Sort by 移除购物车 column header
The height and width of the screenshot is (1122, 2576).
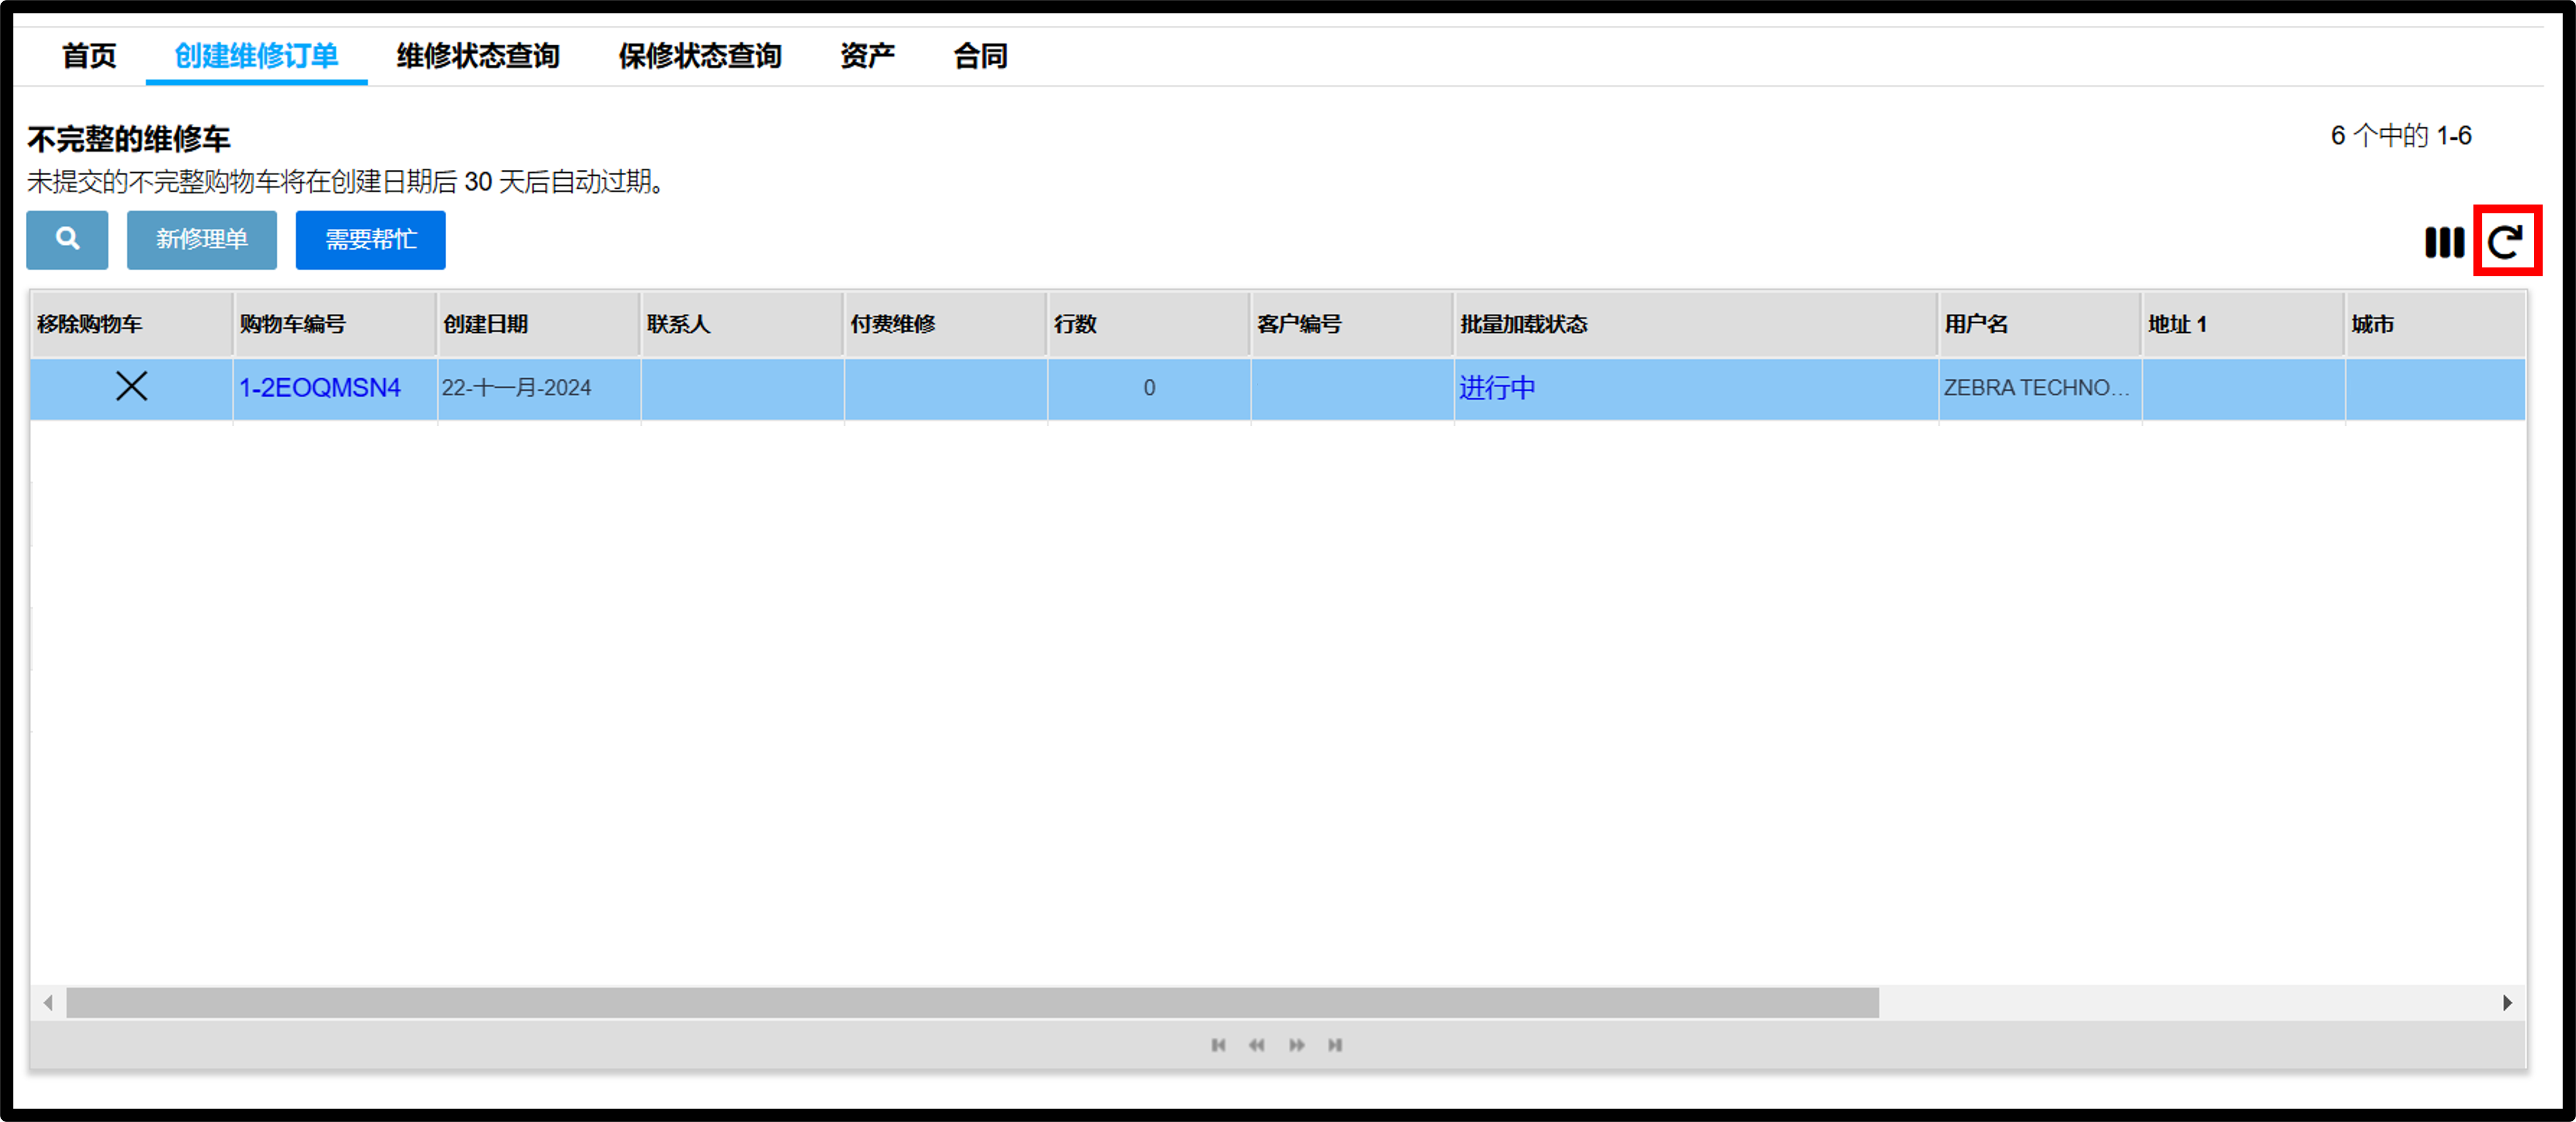click(x=131, y=324)
